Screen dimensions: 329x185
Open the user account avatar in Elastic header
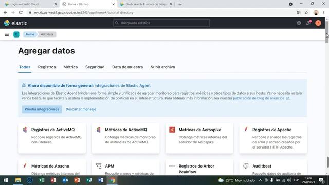(x=318, y=23)
